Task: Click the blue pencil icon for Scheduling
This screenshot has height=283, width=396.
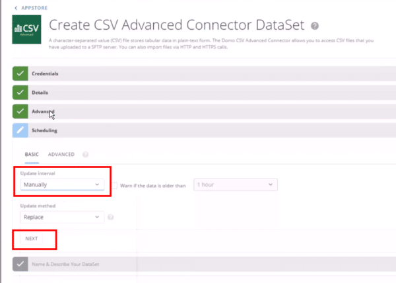Action: [x=19, y=131]
